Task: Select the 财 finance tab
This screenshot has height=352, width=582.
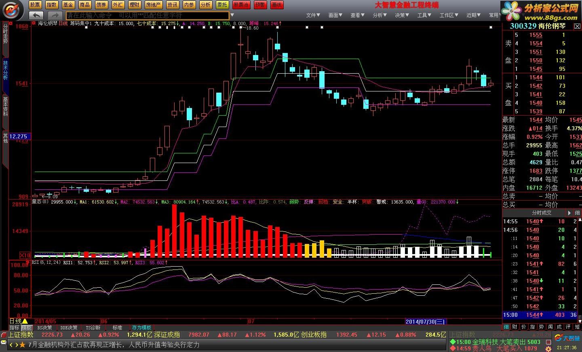Action: tap(515, 327)
